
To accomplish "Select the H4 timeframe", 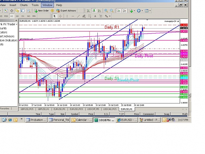I will (x=17, y=16).
